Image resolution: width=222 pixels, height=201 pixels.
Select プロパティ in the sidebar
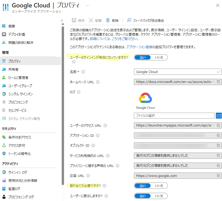30,61
